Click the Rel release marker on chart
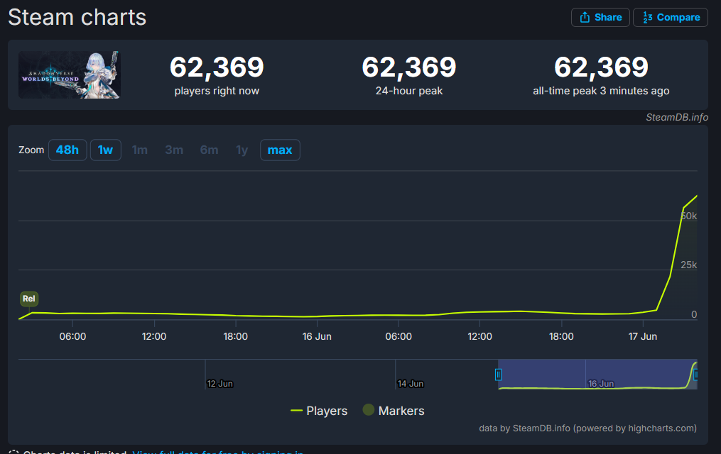The height and width of the screenshot is (454, 721). click(x=29, y=299)
